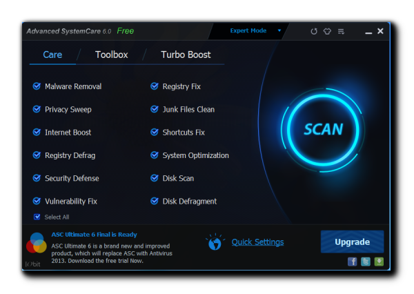Open the Quick Settings link

point(257,242)
